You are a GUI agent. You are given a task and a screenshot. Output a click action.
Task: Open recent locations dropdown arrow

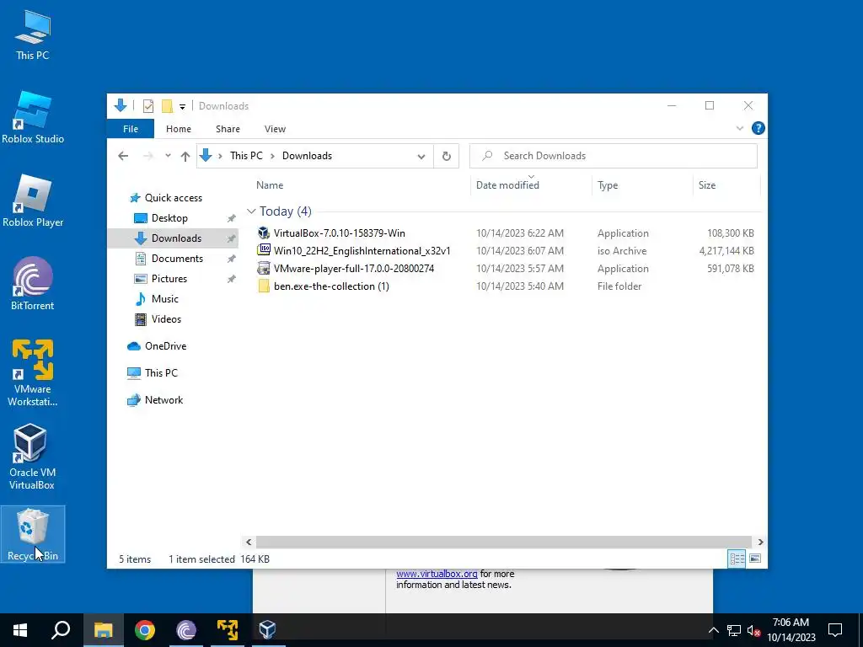point(168,156)
